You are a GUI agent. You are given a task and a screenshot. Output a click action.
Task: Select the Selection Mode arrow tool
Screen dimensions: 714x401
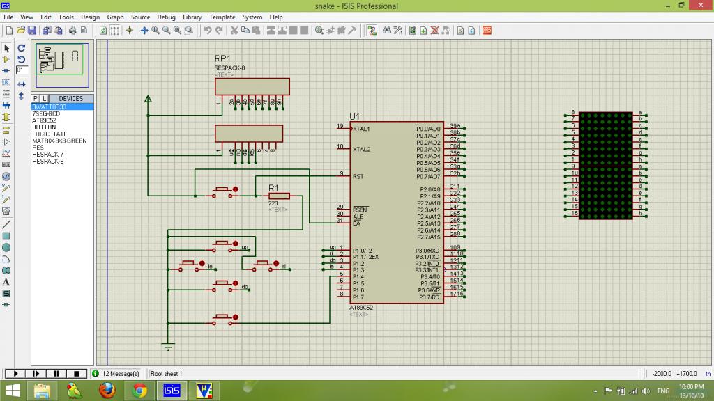pos(6,48)
